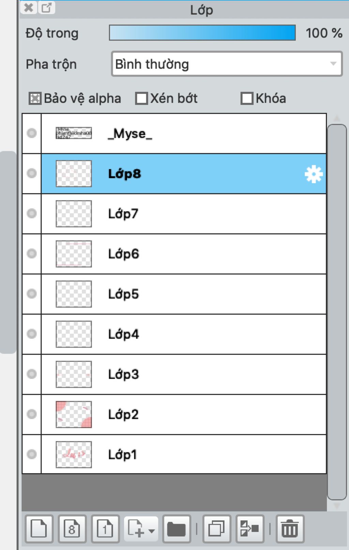
Task: Add a new 8-bit layer
Action: [72, 529]
